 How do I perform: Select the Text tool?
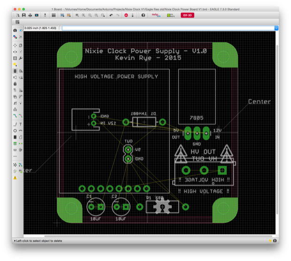point(21,124)
